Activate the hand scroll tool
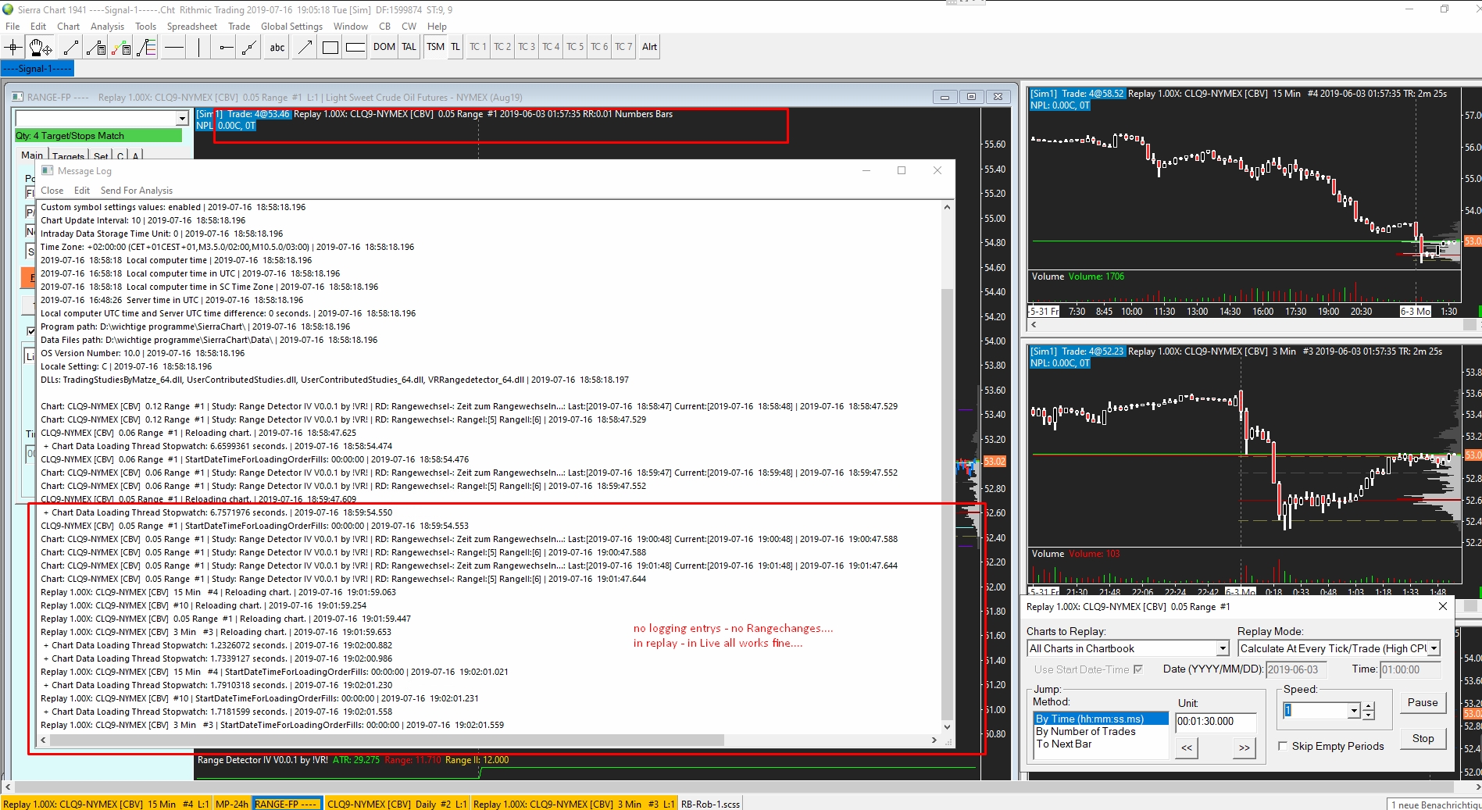 pos(41,48)
